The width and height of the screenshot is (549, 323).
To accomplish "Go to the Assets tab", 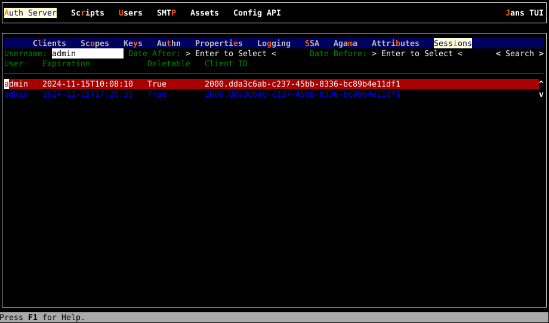I will click(204, 13).
